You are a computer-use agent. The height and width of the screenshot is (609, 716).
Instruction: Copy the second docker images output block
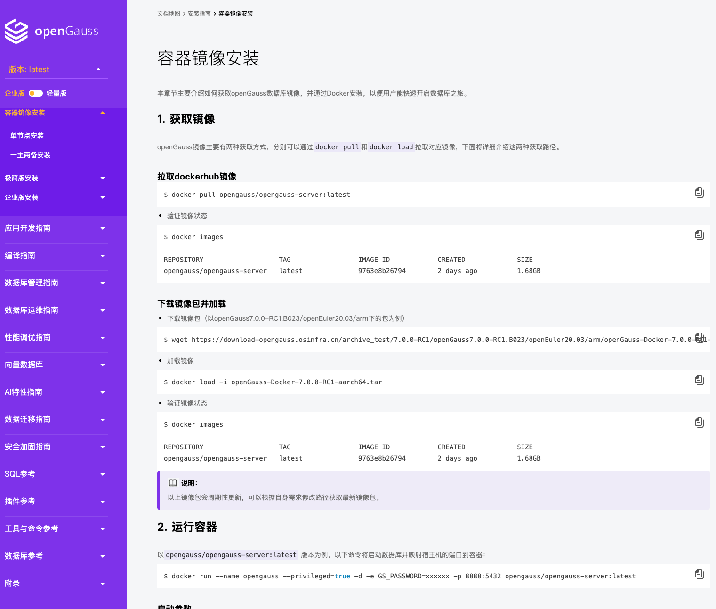coord(699,422)
